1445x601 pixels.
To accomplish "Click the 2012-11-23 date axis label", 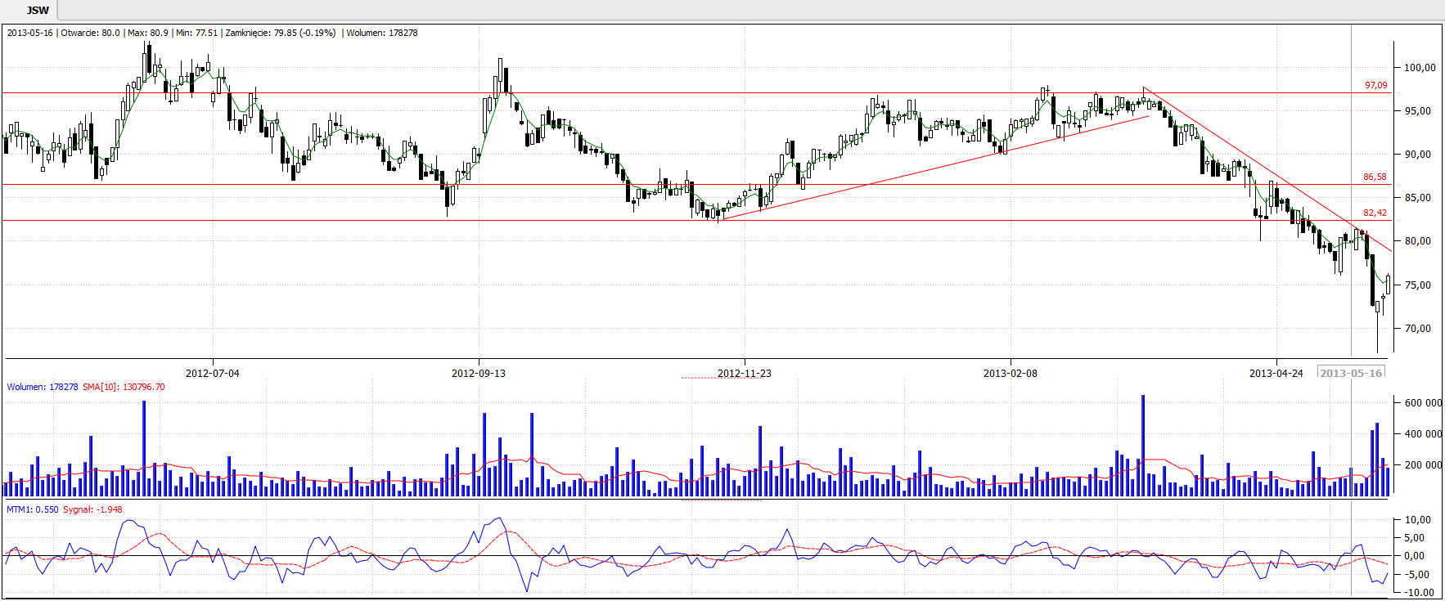I will 745,373.
